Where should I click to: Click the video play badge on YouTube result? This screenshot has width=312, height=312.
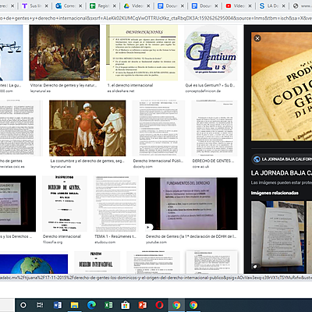148,227
